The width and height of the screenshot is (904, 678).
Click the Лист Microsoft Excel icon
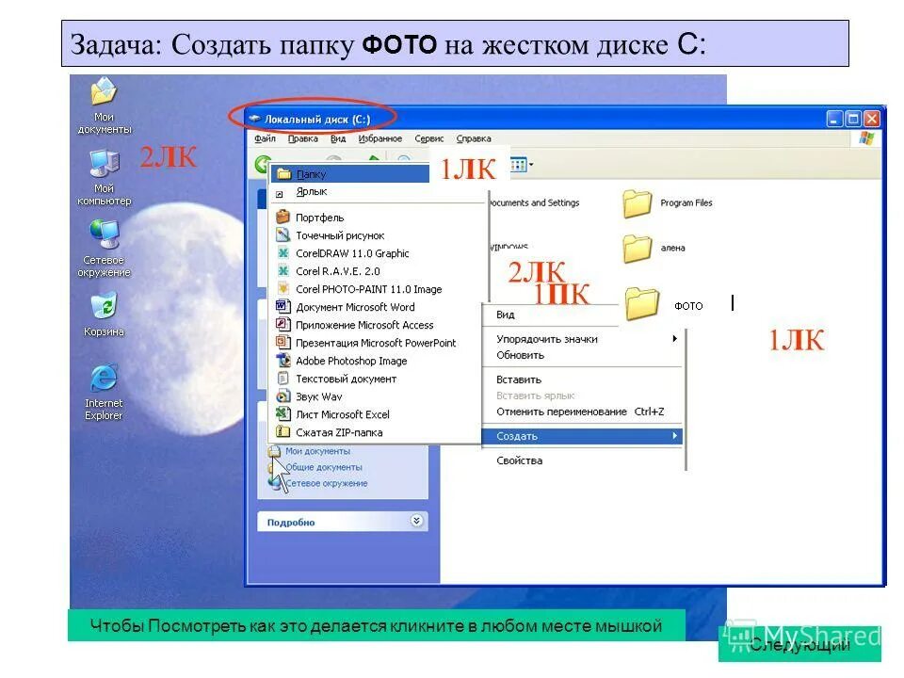tap(283, 414)
